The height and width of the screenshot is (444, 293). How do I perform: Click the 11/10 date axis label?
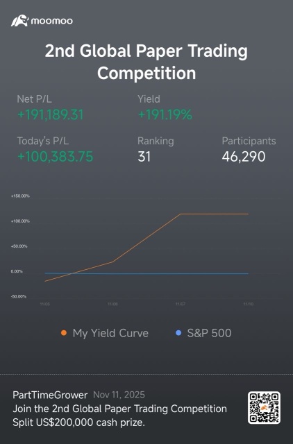(x=249, y=304)
